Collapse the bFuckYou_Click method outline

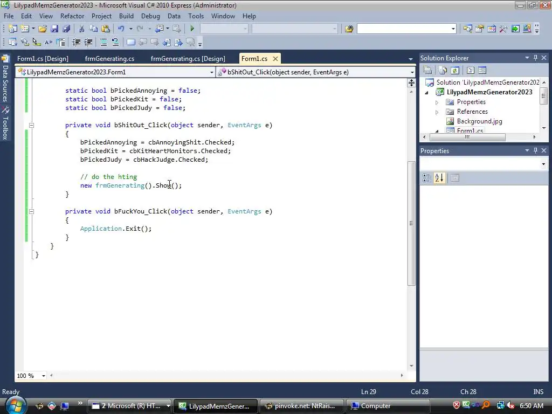[x=31, y=211]
